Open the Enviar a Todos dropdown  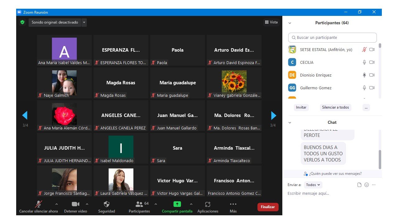[313, 185]
